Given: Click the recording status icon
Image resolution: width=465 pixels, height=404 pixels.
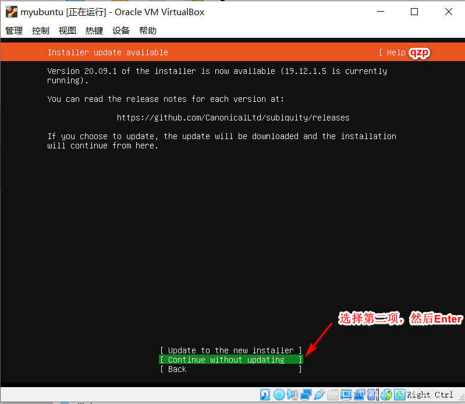Looking at the screenshot, I should tap(359, 395).
